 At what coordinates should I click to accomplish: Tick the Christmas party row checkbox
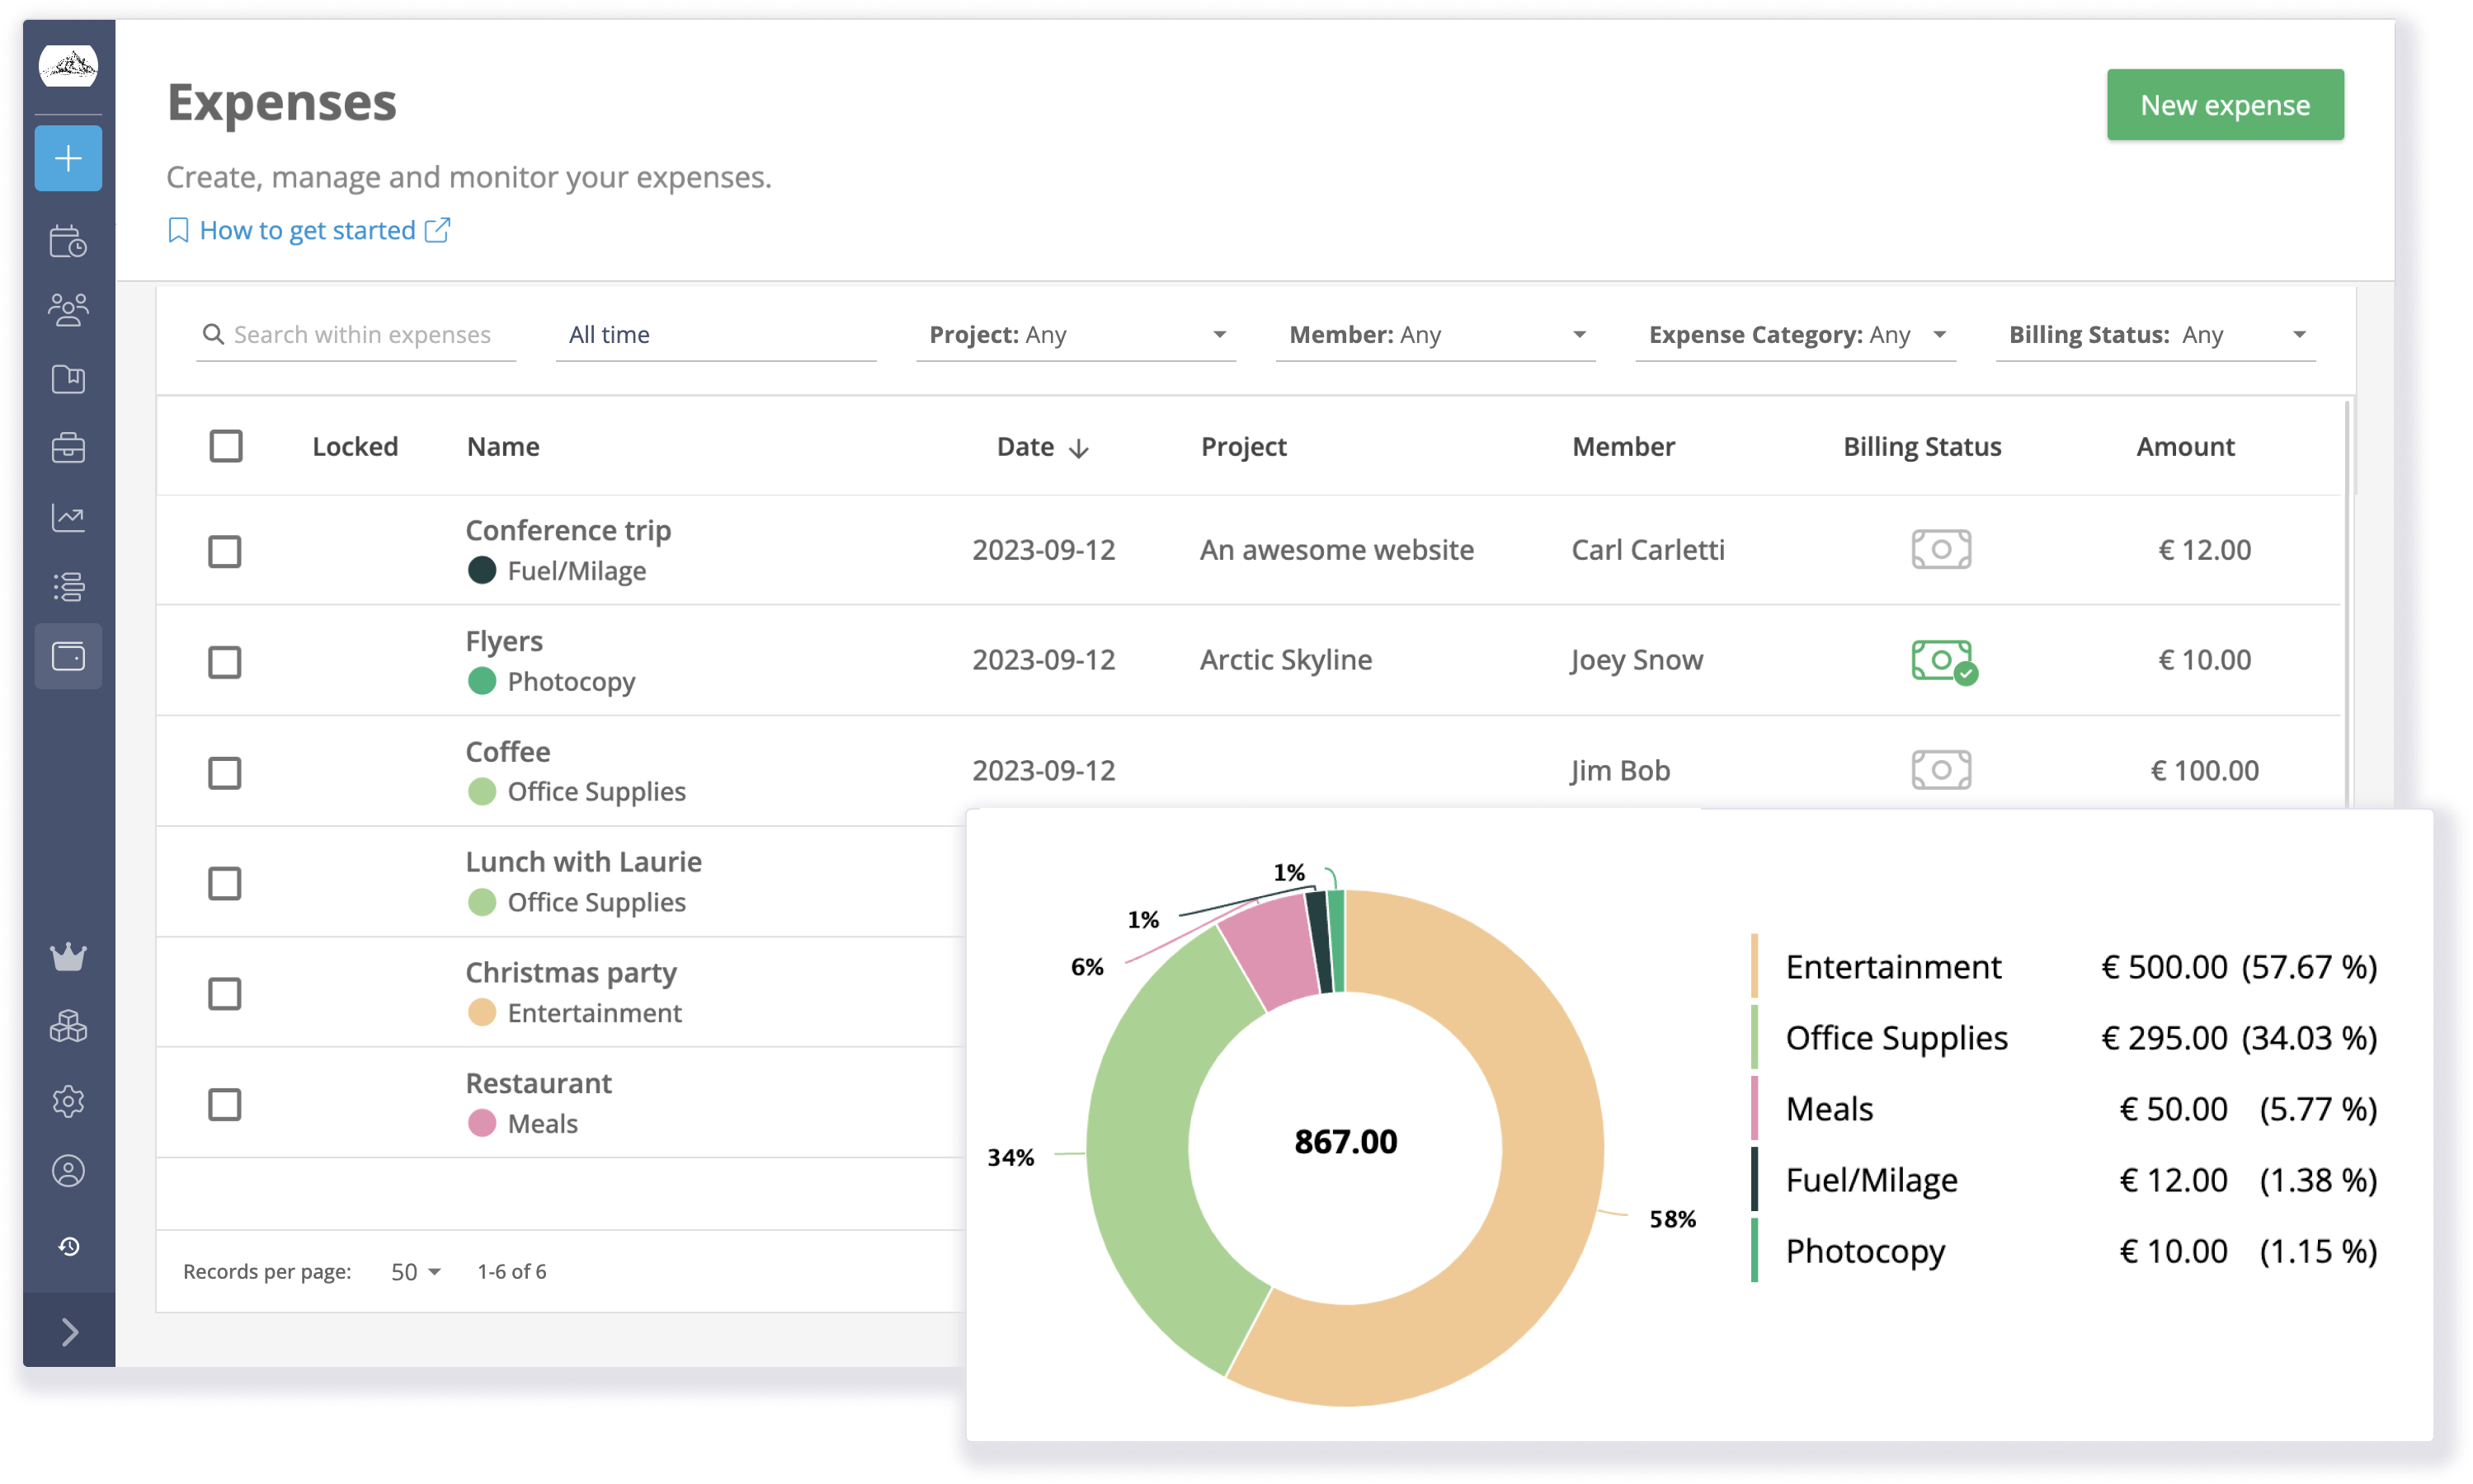(226, 994)
